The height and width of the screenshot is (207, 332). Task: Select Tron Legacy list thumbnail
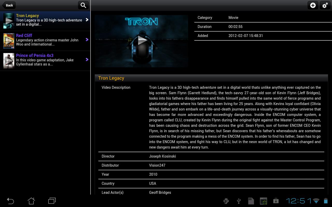click(9, 21)
